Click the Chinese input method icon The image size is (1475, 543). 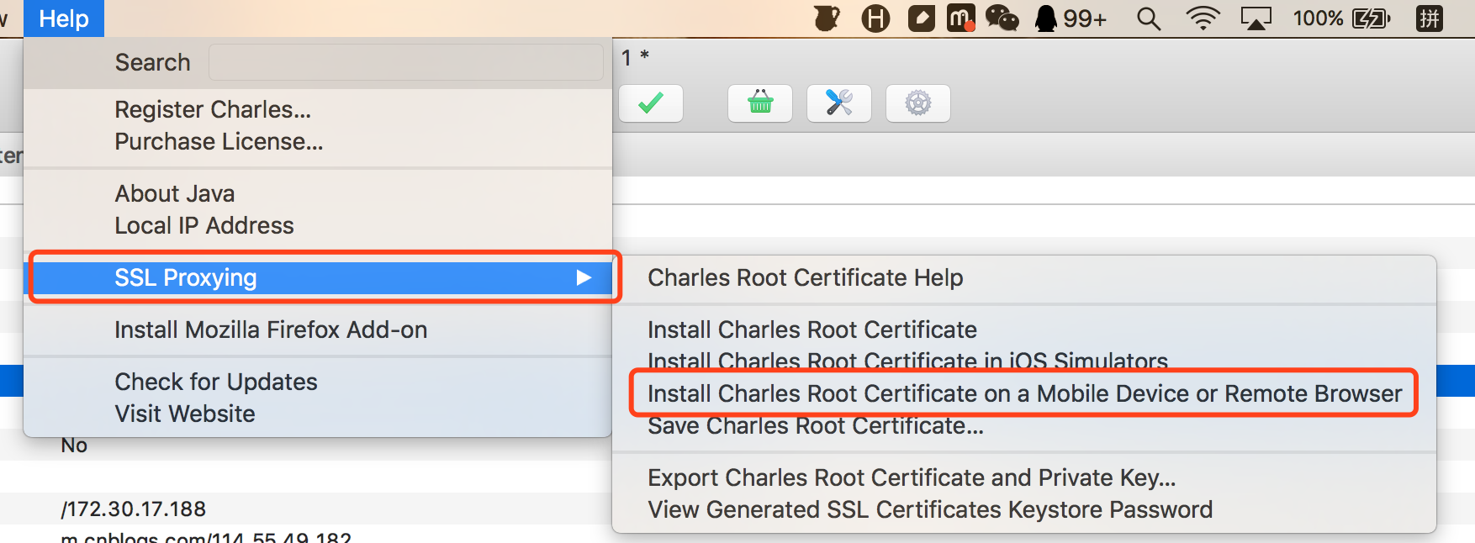pyautogui.click(x=1430, y=18)
